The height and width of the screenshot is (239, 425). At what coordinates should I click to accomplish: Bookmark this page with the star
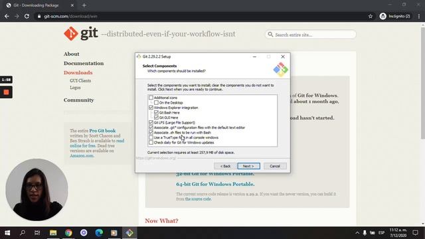pos(371,16)
